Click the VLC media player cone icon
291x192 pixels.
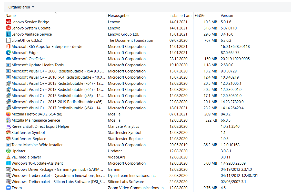click(8, 157)
